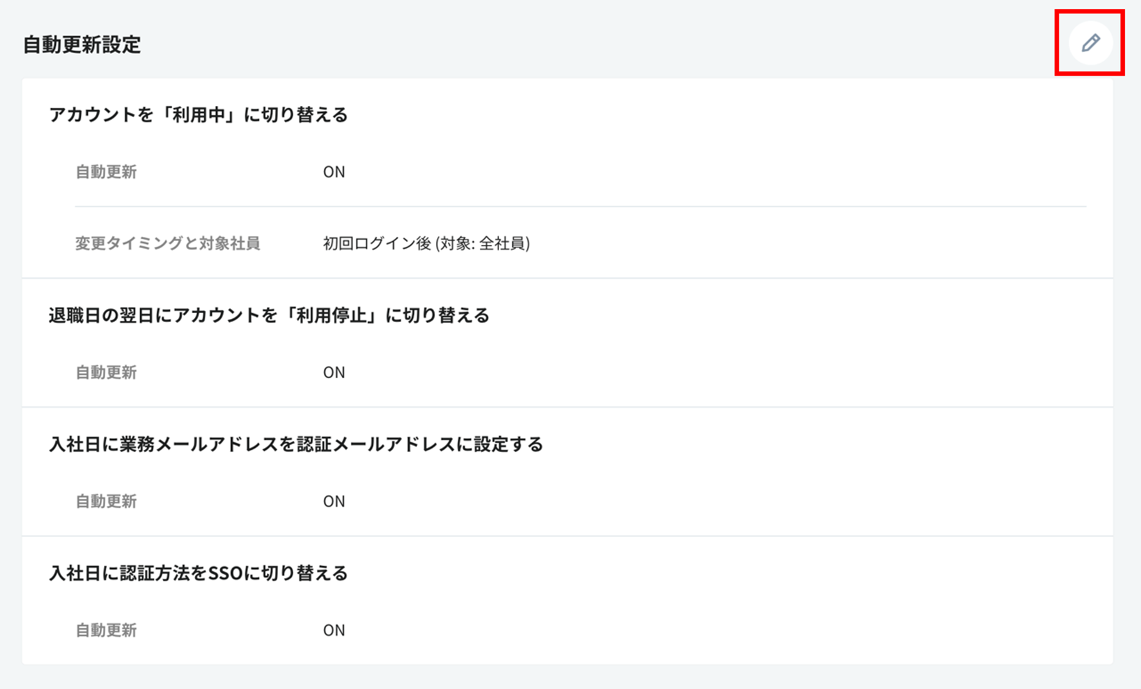Screen dimensions: 1141x689
Task: Click ON value in the SSO section
Action: point(334,630)
